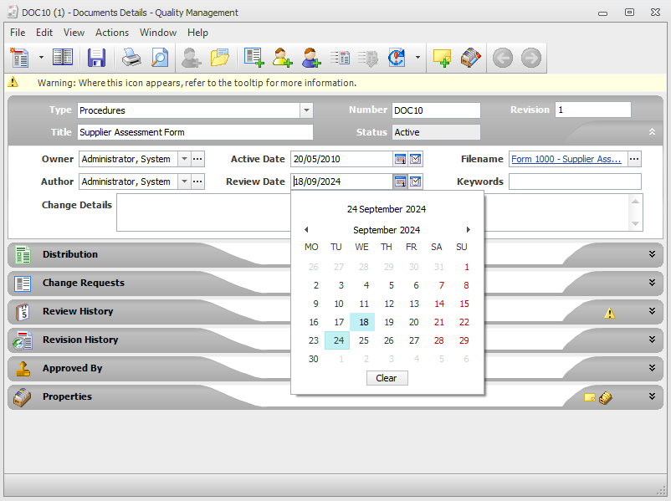Open the print Preview magnifier icon
The height and width of the screenshot is (501, 671).
pos(160,58)
